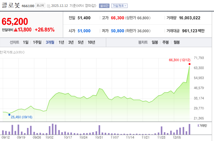Click the 하한가 36,000 text

[x=138, y=31]
